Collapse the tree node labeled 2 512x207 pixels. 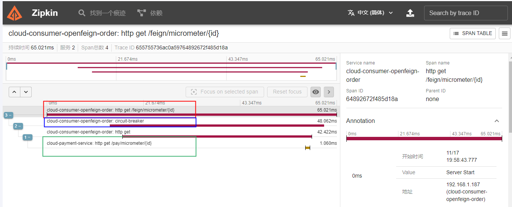[x=18, y=126]
